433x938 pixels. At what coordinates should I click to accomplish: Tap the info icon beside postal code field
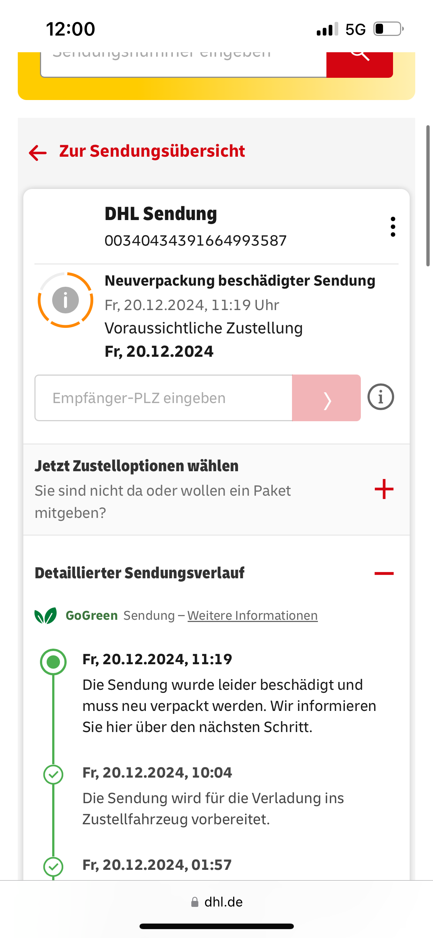point(380,397)
